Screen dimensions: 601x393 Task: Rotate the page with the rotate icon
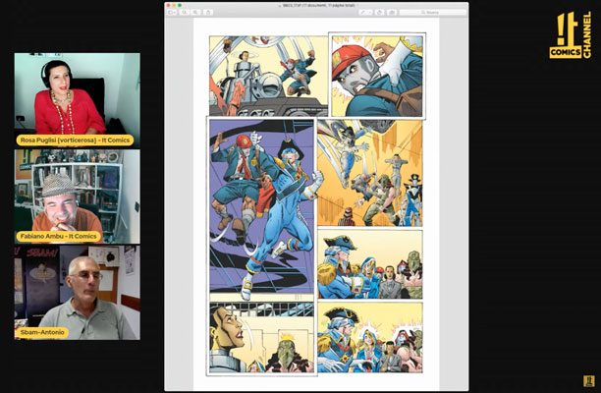tap(380, 12)
